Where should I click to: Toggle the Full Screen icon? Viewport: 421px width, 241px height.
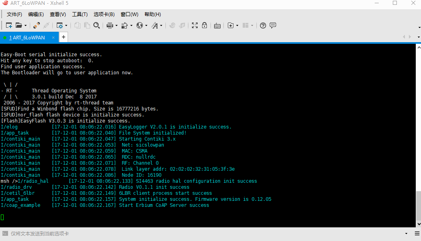coord(195,25)
